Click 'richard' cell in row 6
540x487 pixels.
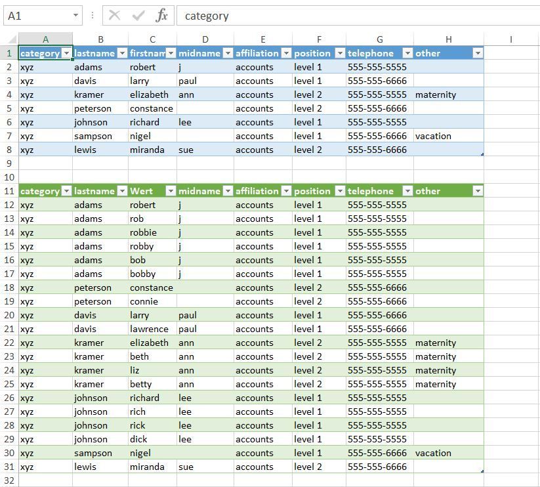point(153,122)
